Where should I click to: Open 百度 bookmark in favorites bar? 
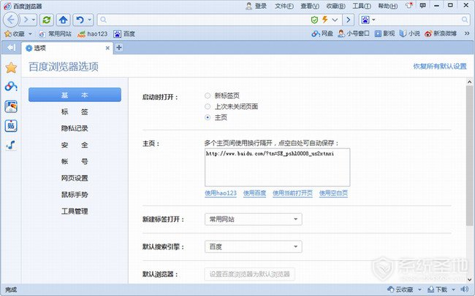click(x=124, y=34)
